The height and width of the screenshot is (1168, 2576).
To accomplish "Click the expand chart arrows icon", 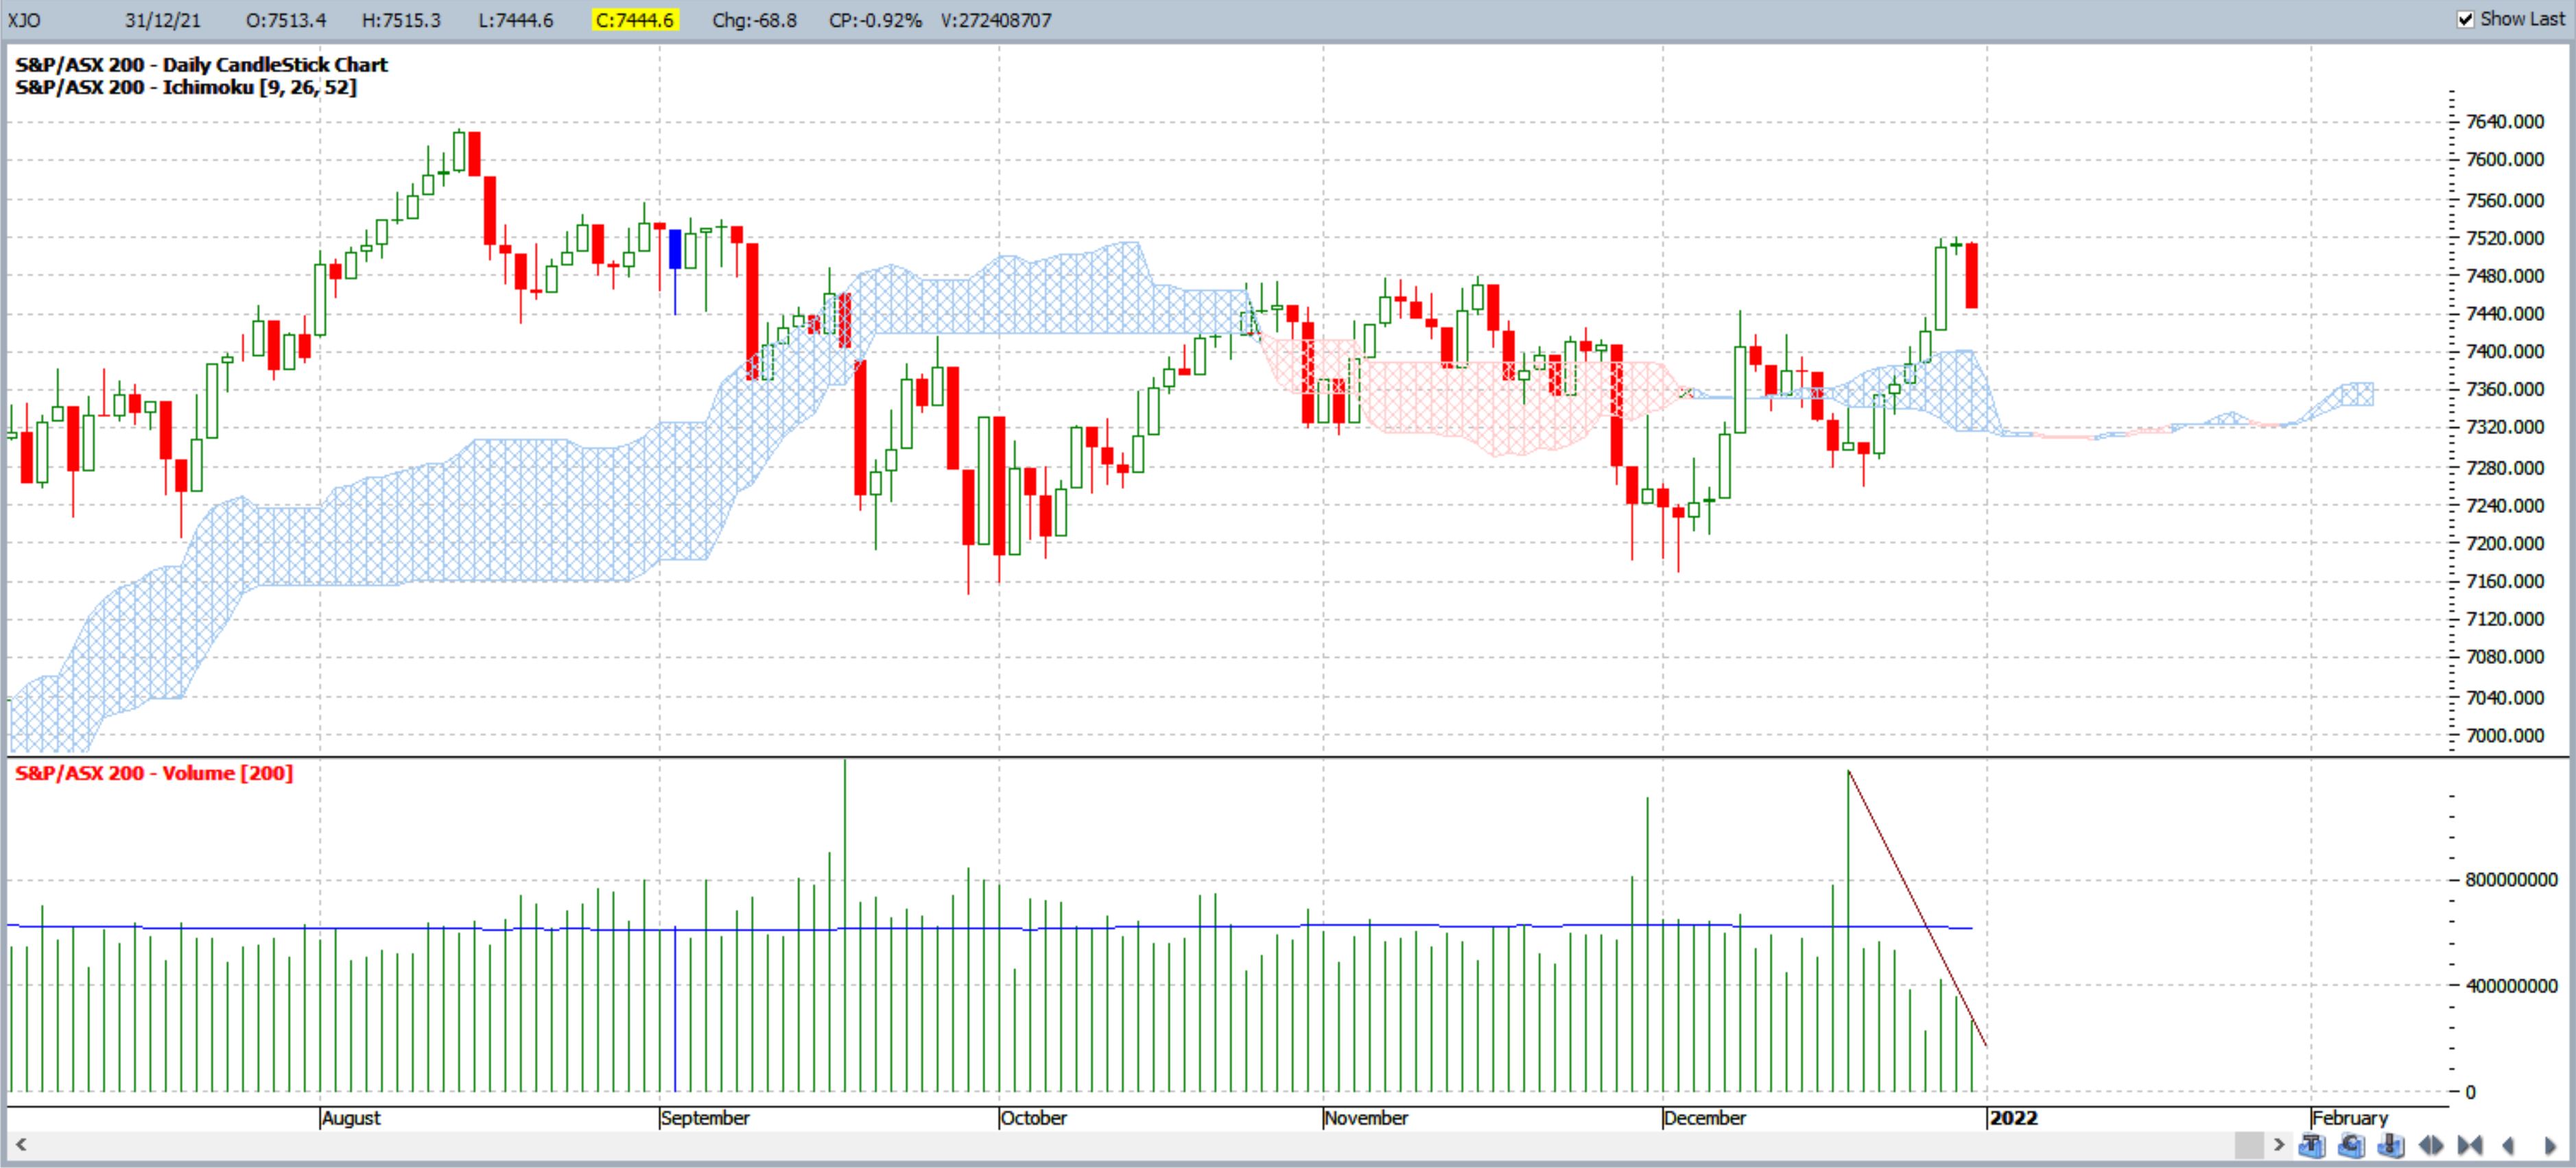I will pyautogui.click(x=2431, y=1145).
